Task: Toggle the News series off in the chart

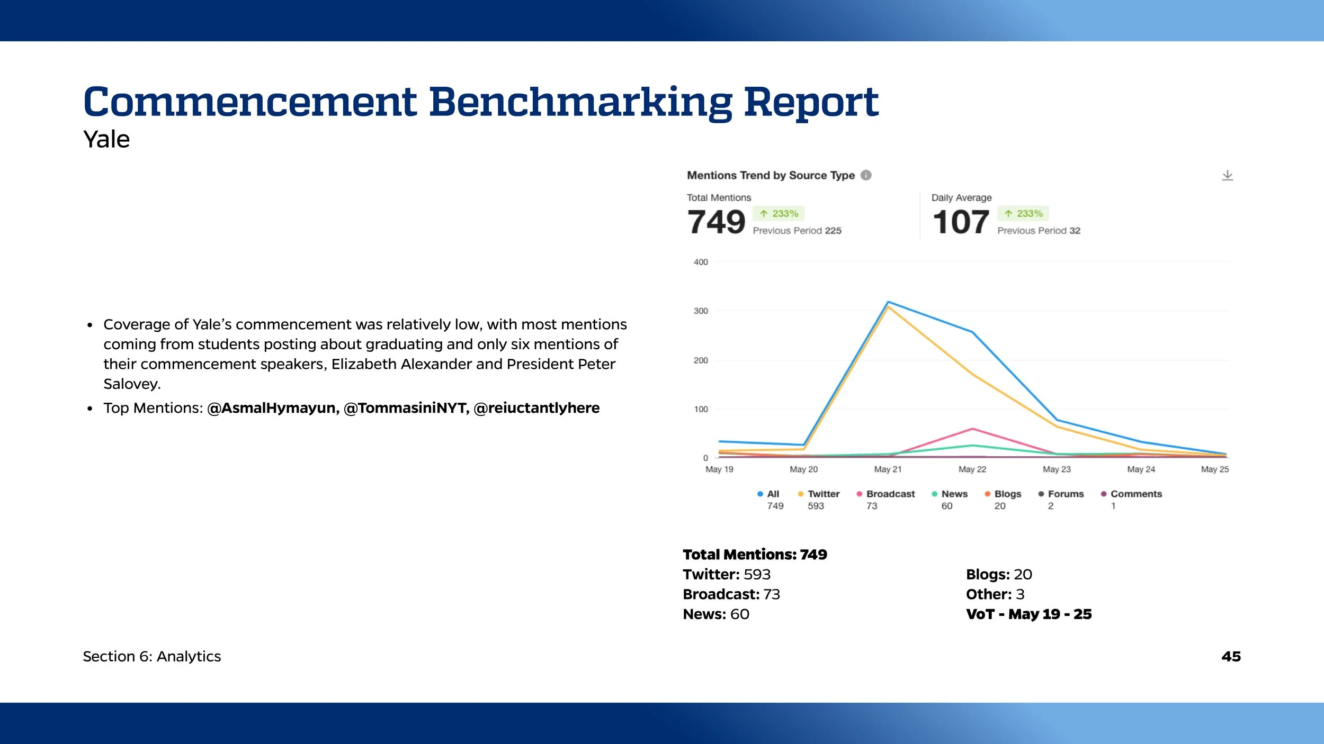Action: (953, 494)
